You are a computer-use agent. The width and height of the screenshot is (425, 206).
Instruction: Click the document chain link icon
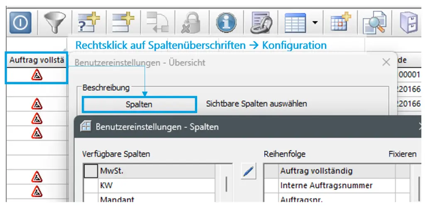(260, 23)
